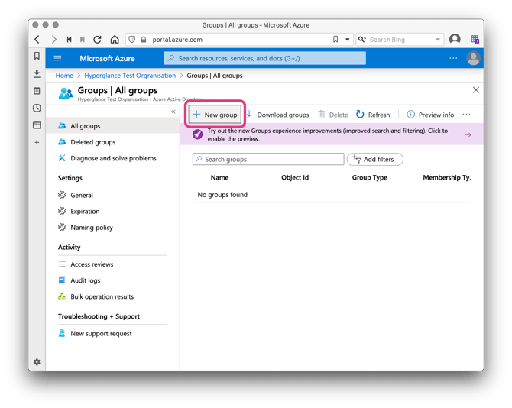Close the Groups blade
512x408 pixels.
coord(475,90)
